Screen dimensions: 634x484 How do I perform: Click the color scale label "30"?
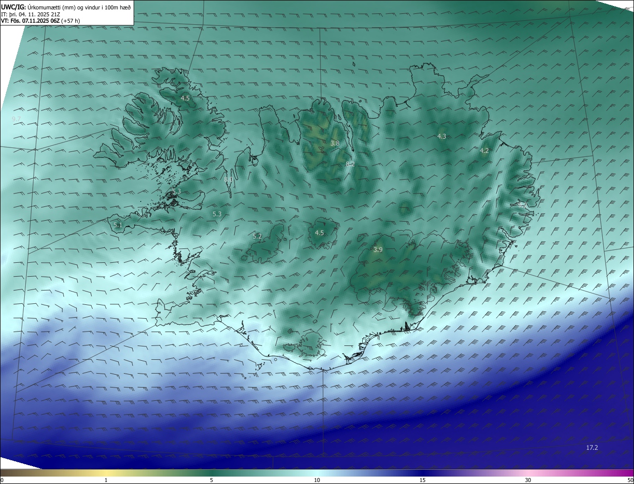pyautogui.click(x=528, y=480)
